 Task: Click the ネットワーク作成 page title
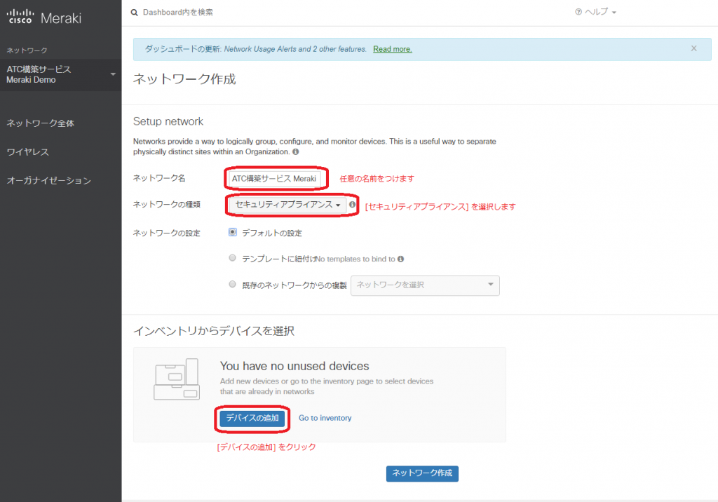click(x=184, y=79)
